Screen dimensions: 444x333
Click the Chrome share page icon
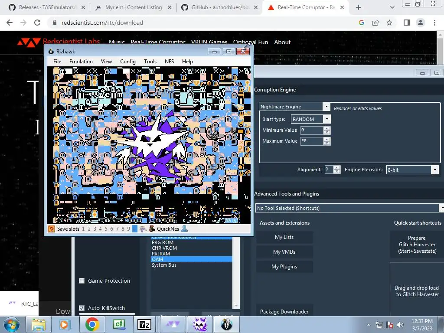point(375,23)
